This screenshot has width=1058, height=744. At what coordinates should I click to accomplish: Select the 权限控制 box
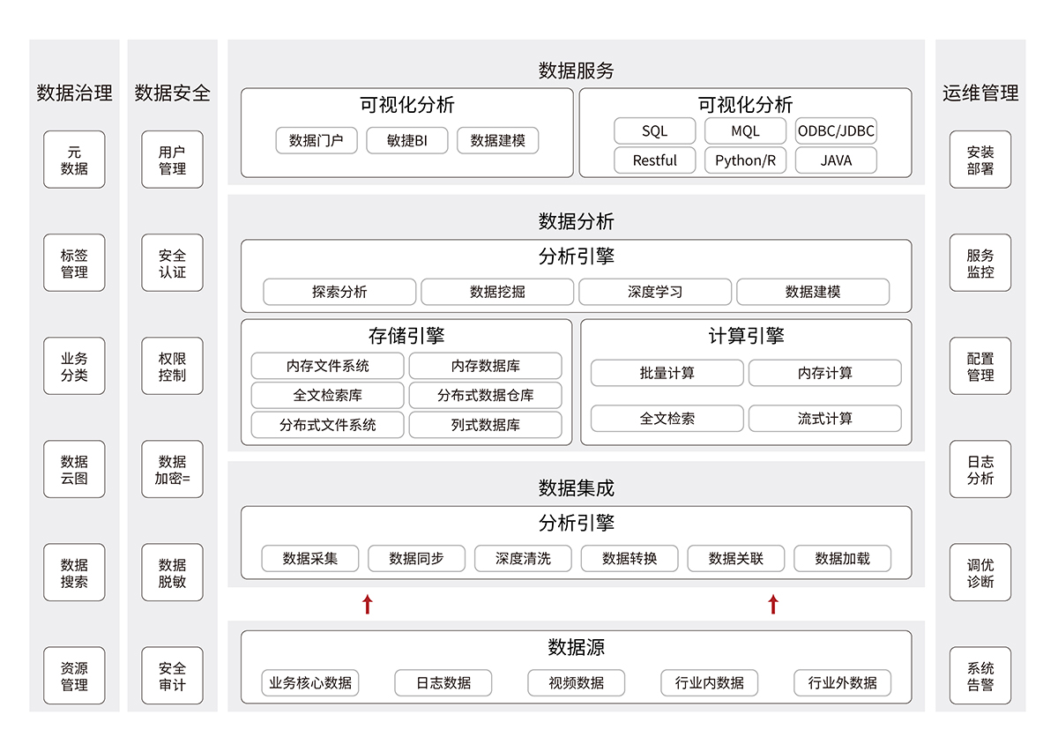(x=172, y=366)
